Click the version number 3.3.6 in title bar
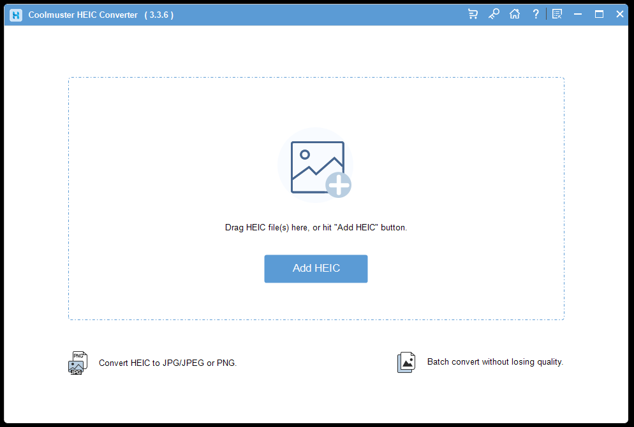Viewport: 634px width, 427px height. pos(159,15)
